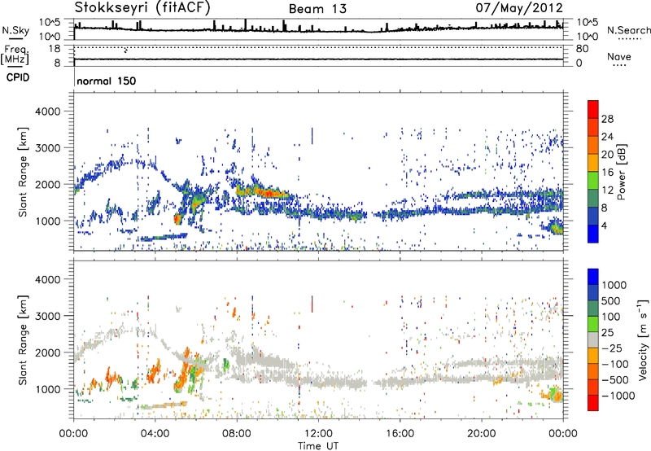Click '4000' tick on power panel axis
651x451 pixels.
click(x=47, y=112)
